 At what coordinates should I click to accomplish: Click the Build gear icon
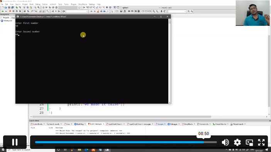(43, 8)
